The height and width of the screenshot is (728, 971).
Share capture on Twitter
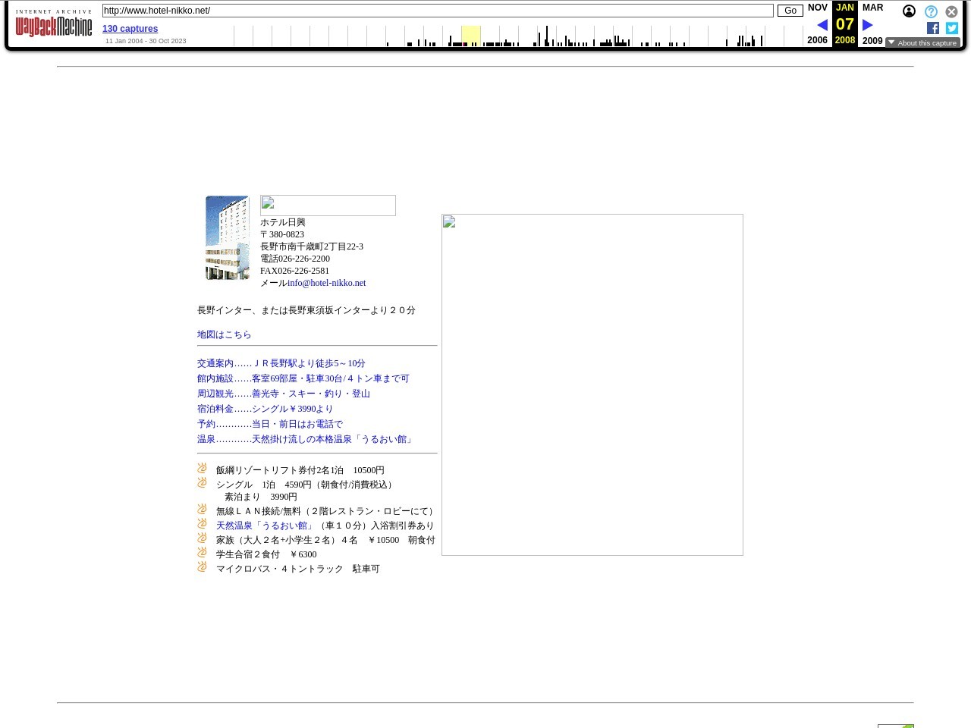(952, 28)
